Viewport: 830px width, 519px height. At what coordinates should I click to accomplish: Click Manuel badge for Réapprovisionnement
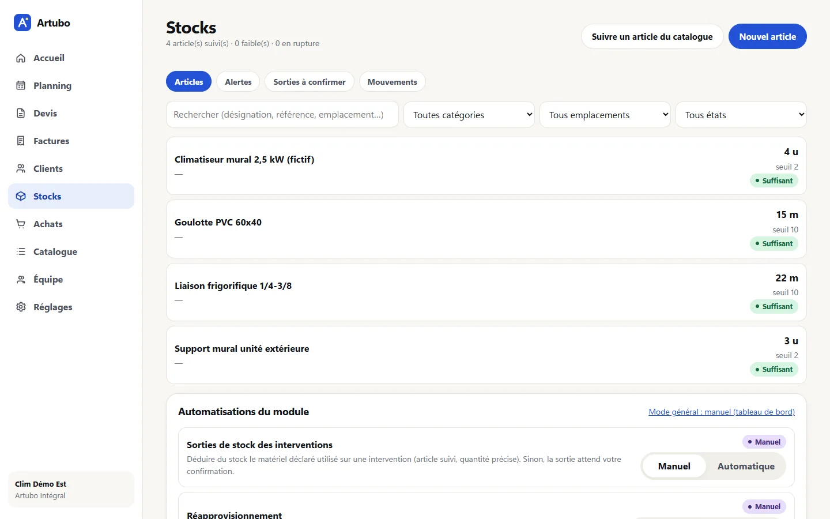(x=764, y=506)
